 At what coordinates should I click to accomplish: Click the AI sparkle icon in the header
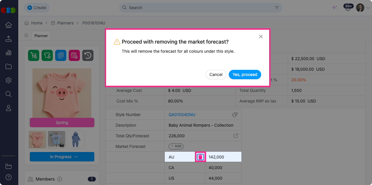[x=335, y=8]
